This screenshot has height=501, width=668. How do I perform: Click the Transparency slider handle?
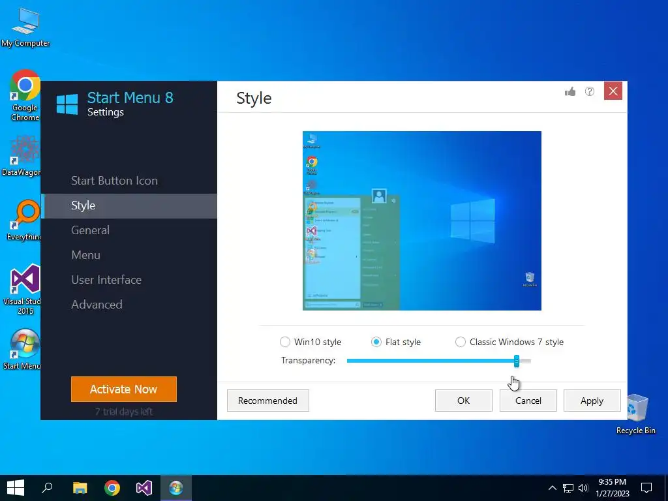pyautogui.click(x=517, y=361)
